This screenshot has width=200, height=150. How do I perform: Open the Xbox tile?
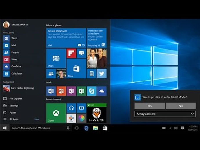click(x=56, y=113)
